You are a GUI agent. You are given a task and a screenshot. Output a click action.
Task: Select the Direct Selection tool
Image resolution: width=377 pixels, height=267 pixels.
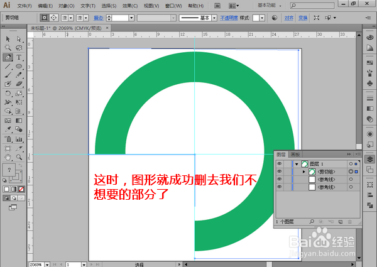click(x=19, y=39)
